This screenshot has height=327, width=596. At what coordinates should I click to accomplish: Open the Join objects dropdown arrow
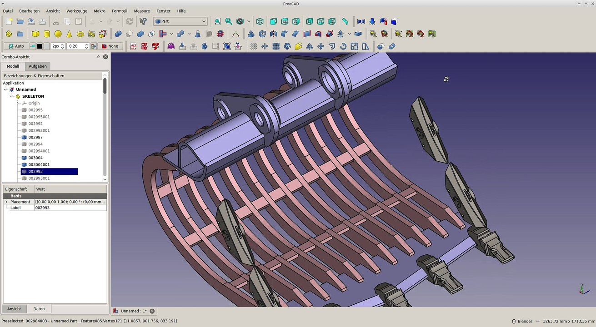pos(171,34)
